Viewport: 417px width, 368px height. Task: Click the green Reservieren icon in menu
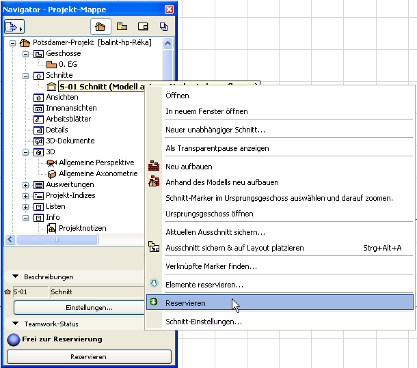click(x=153, y=302)
